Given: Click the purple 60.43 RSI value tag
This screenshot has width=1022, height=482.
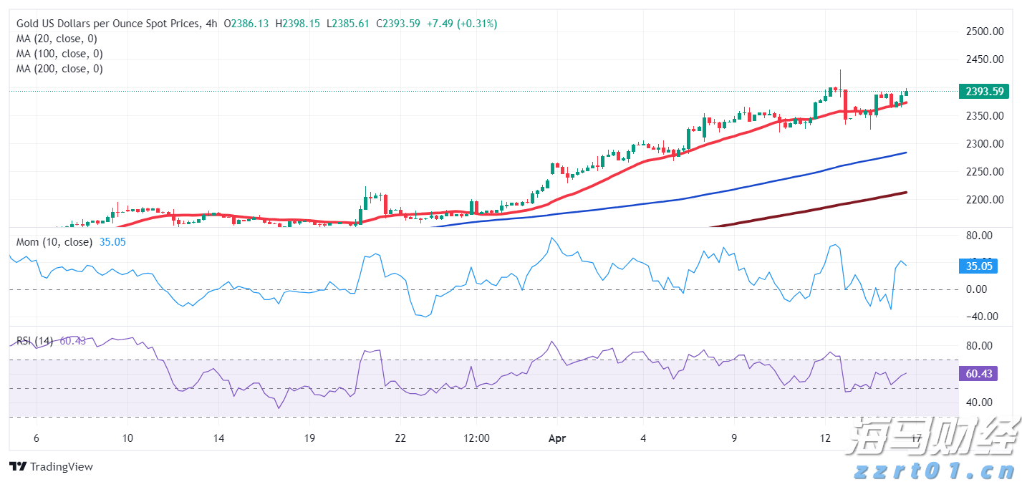Looking at the screenshot, I should point(978,373).
